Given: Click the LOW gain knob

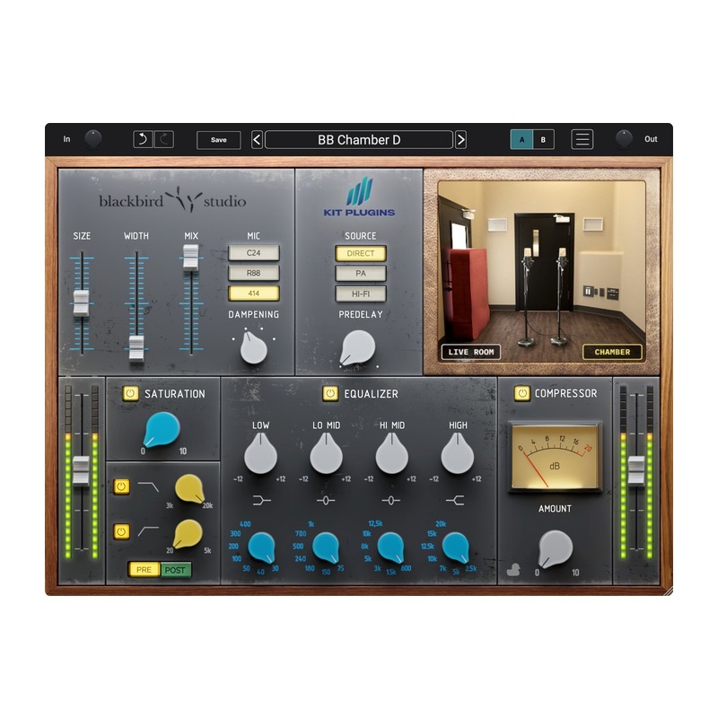Looking at the screenshot, I should click(260, 454).
